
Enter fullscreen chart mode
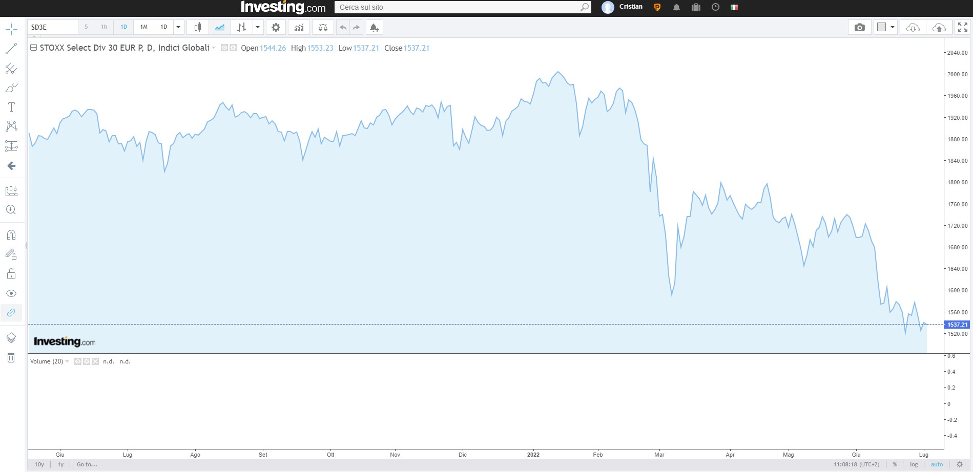pyautogui.click(x=963, y=27)
